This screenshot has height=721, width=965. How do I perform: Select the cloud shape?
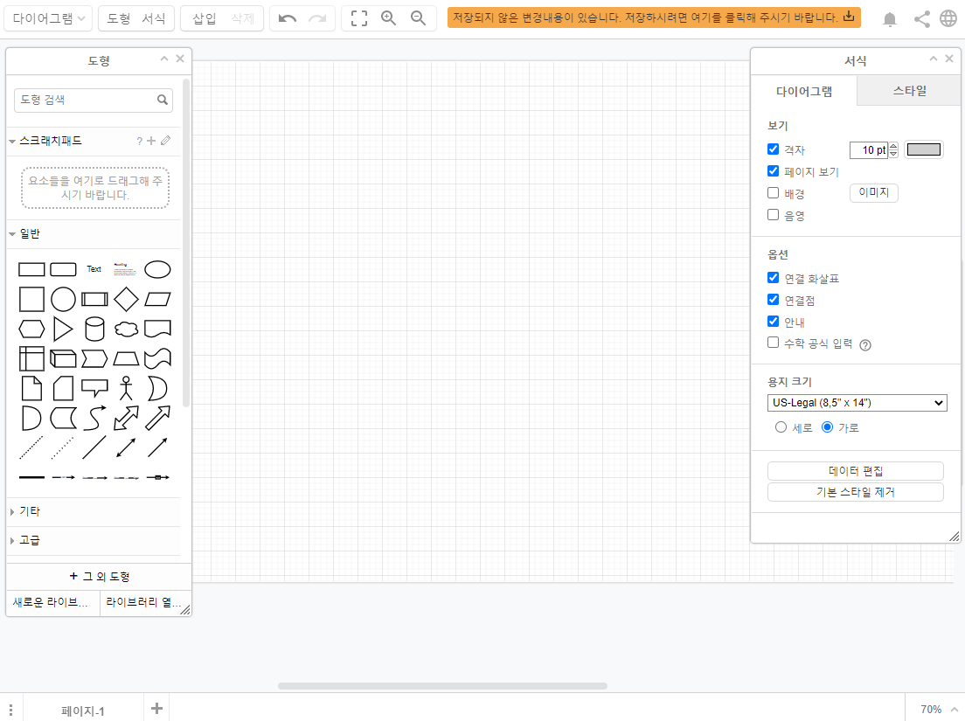(126, 329)
